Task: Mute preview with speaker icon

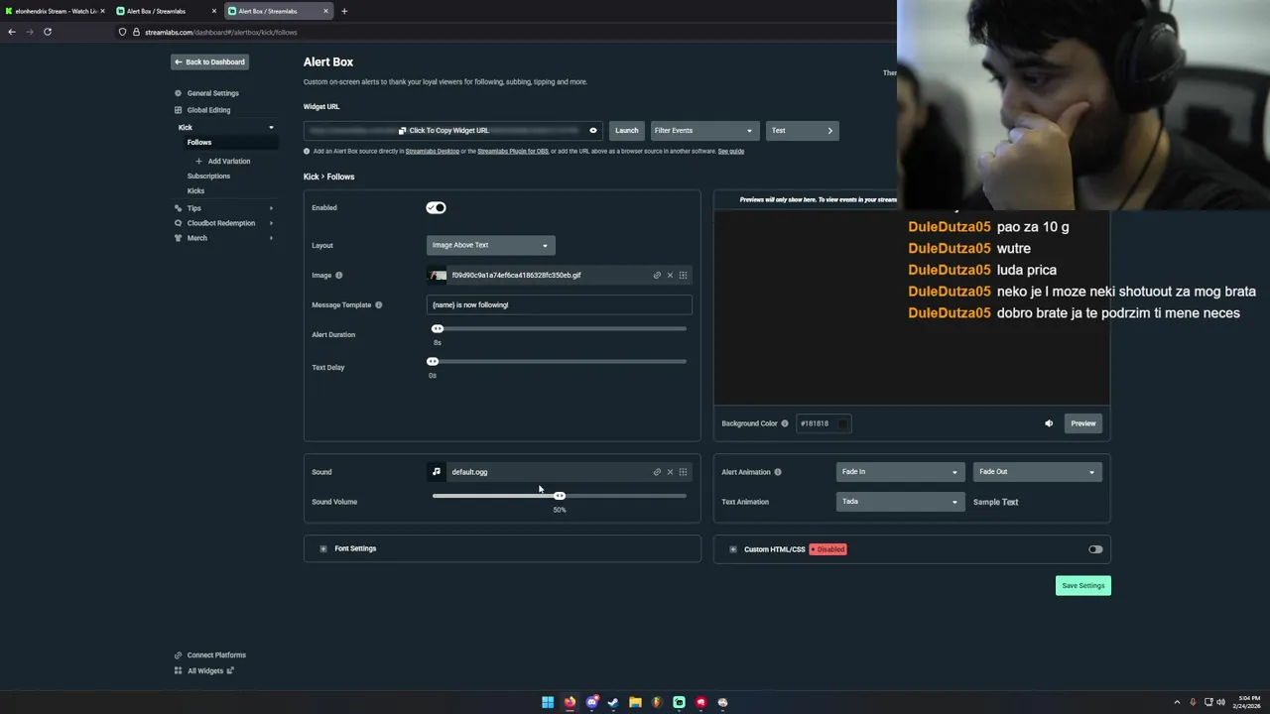Action: coord(1049,423)
